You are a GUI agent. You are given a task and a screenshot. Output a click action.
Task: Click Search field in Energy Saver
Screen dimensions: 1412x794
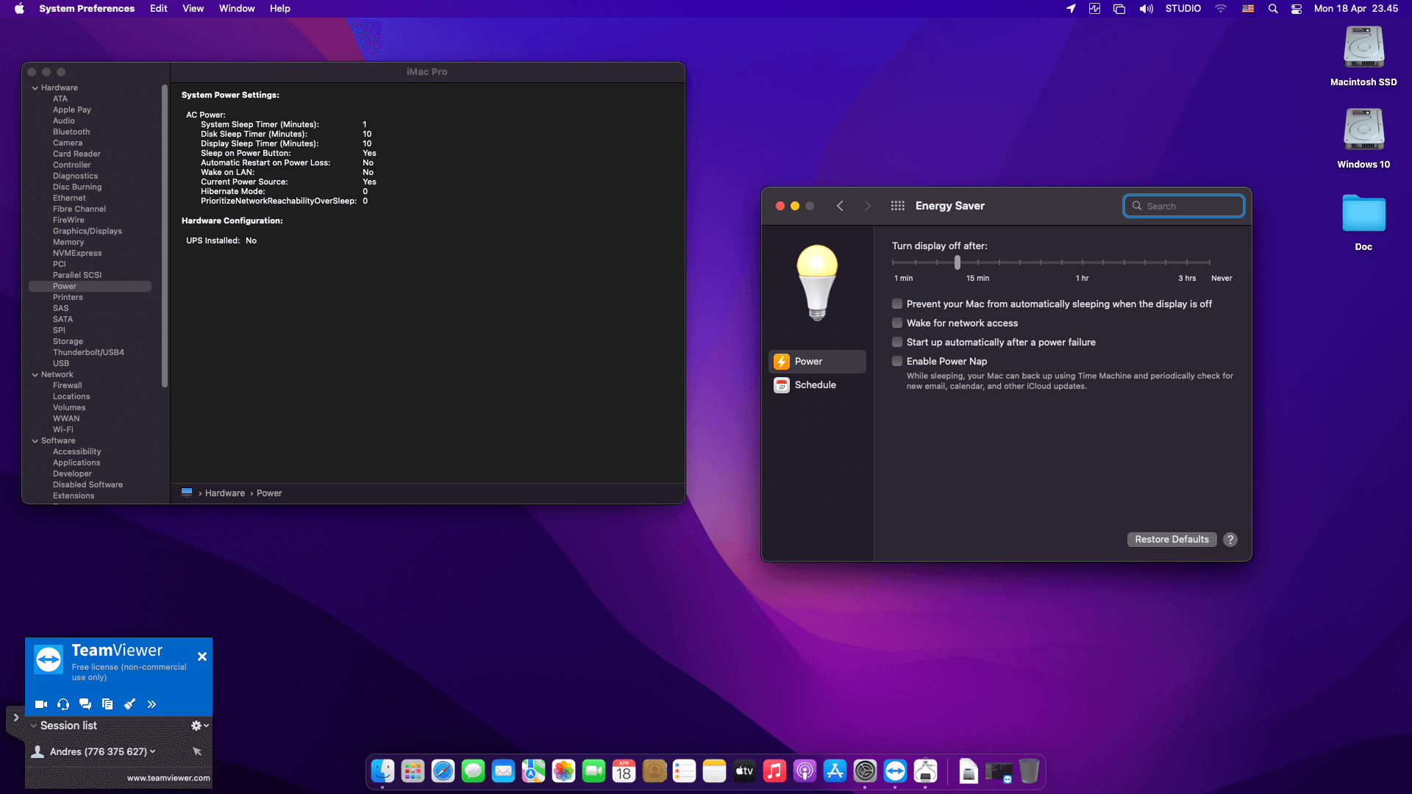1184,206
